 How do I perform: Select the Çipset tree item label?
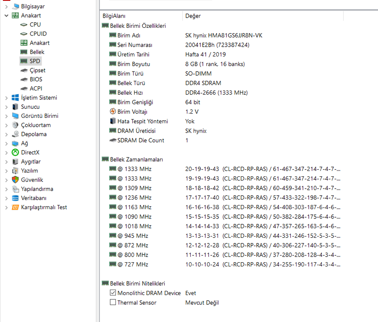click(x=38, y=70)
